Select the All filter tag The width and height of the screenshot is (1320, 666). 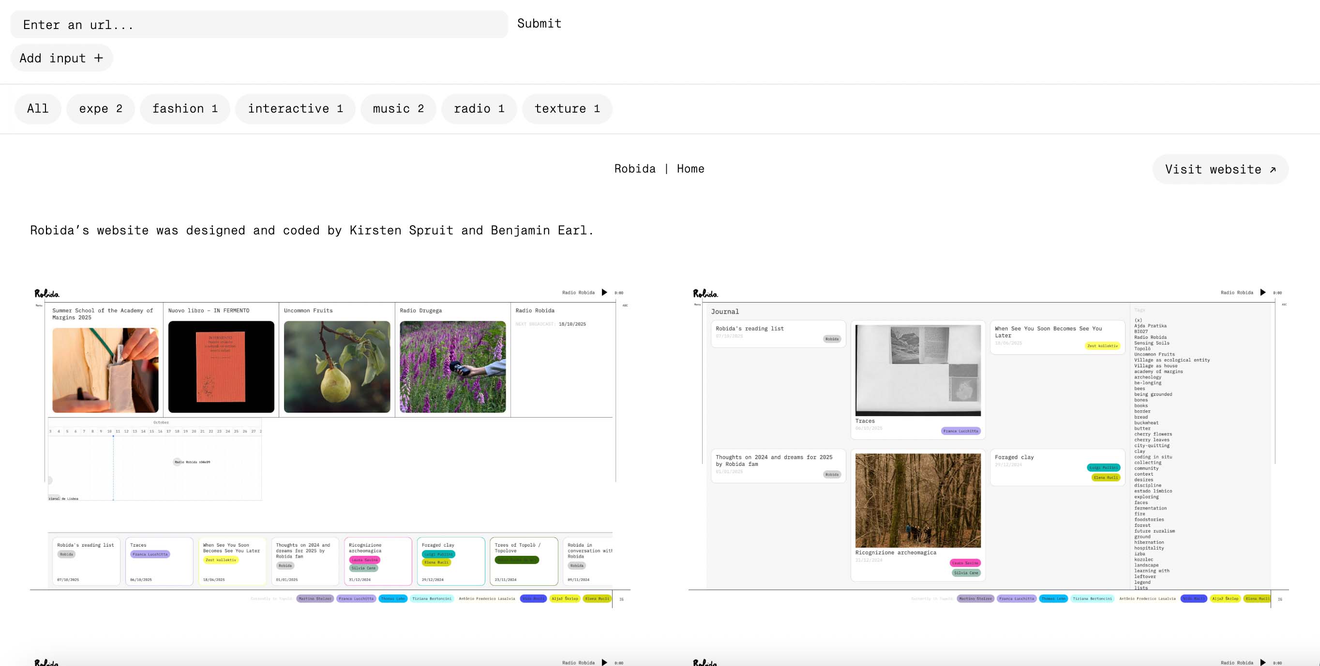(x=38, y=109)
